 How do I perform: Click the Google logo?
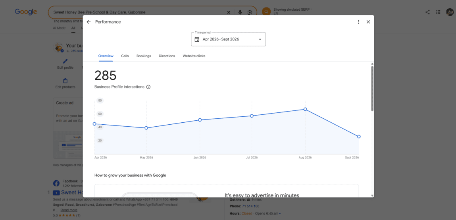(x=26, y=12)
